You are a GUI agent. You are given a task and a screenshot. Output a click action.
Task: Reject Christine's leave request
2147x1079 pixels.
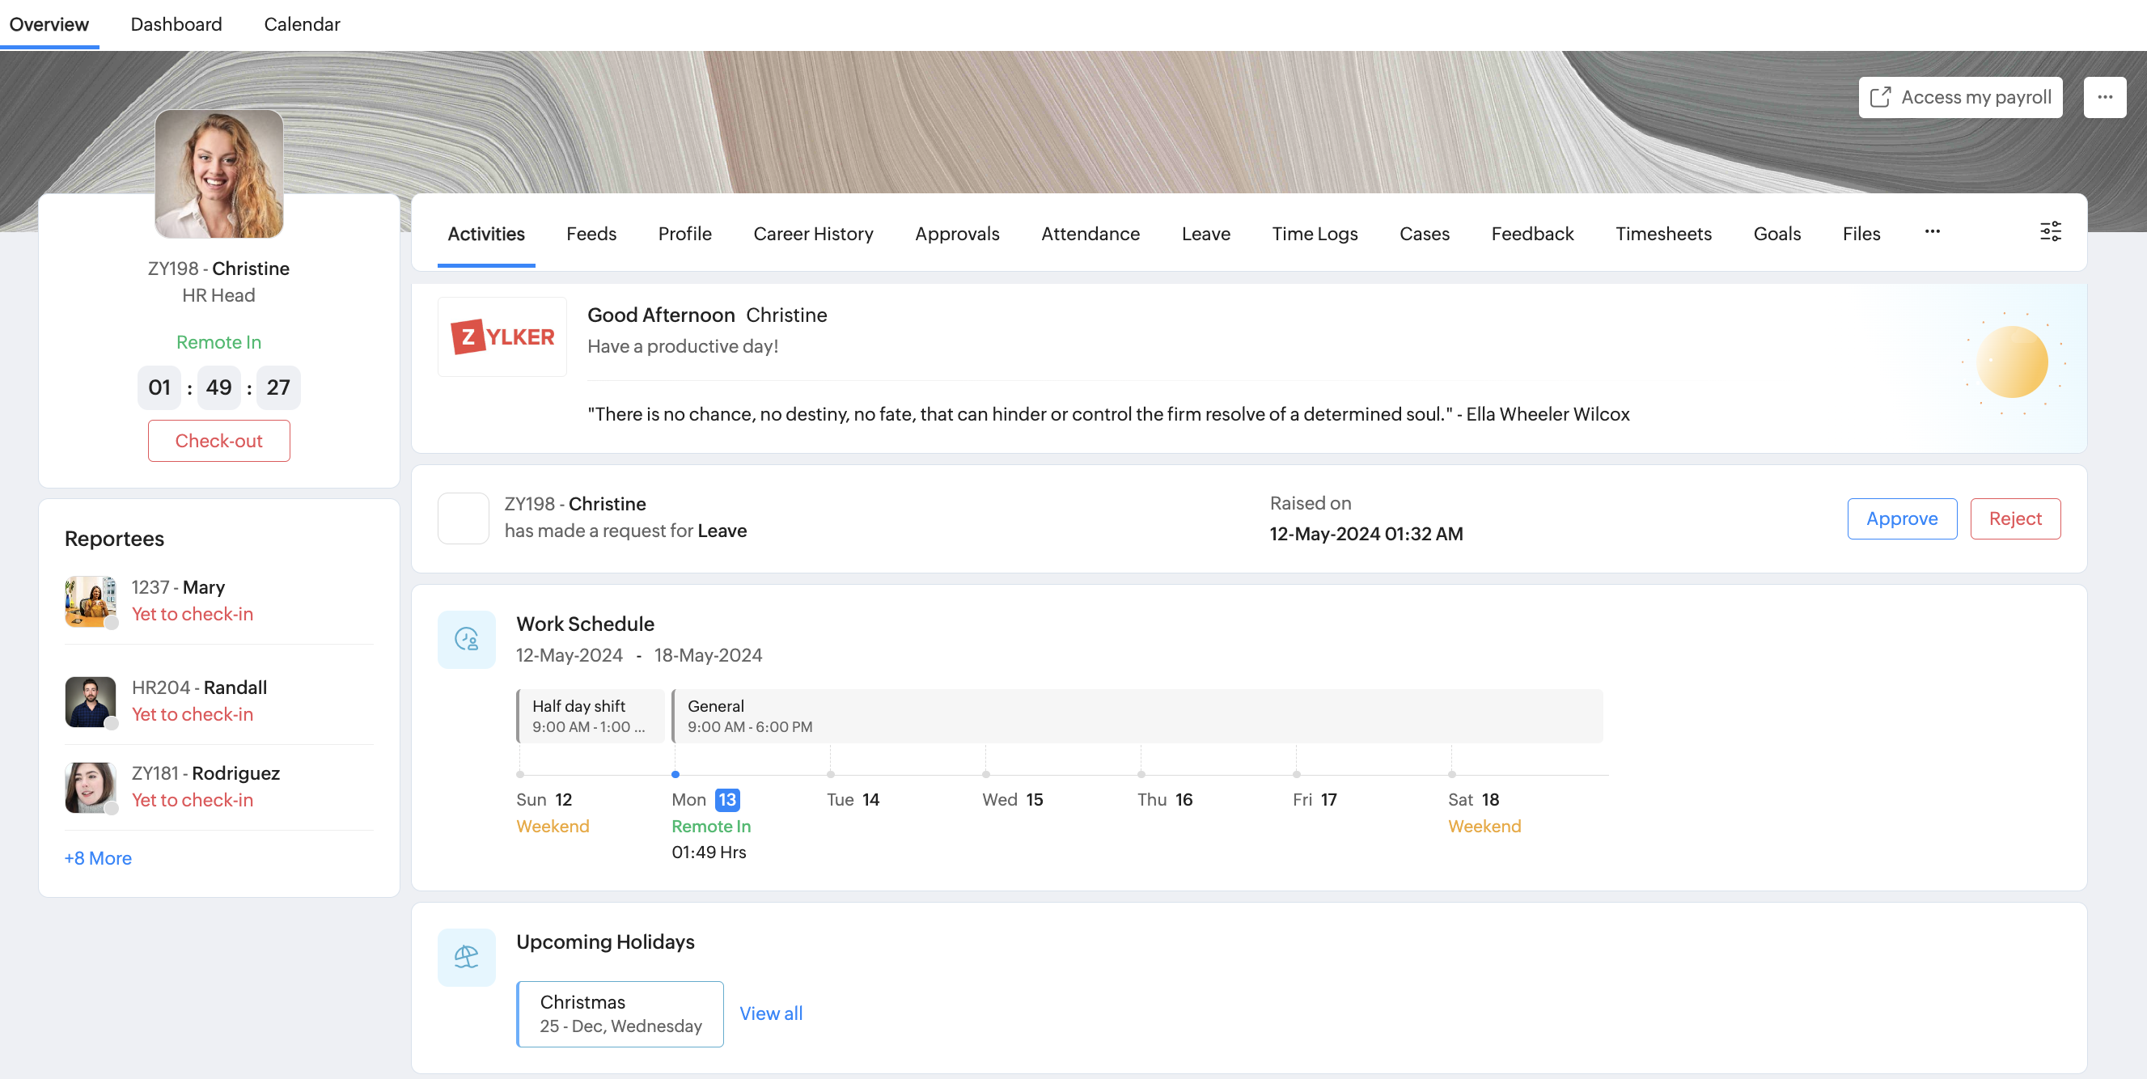[x=2014, y=518]
